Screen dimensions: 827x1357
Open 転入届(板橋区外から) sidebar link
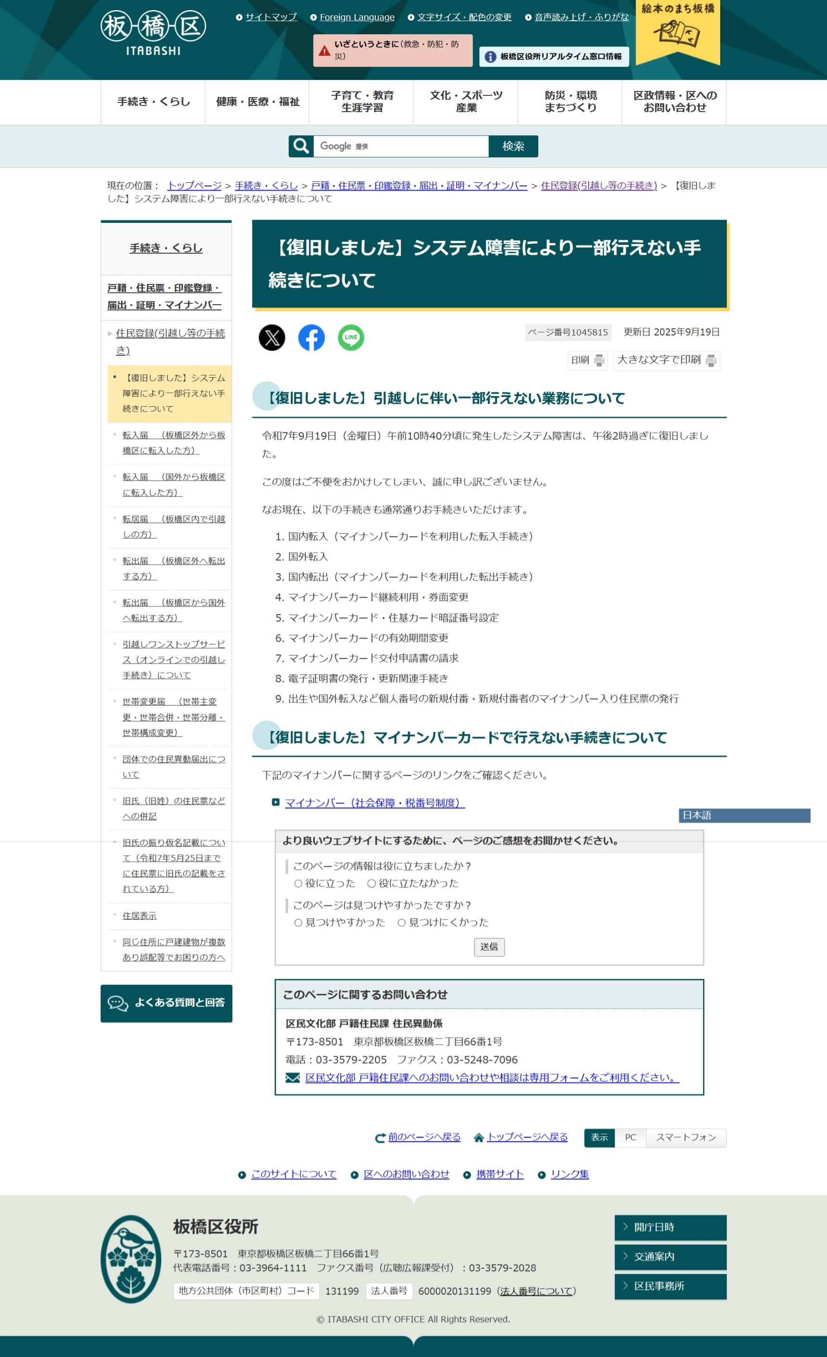click(x=174, y=443)
